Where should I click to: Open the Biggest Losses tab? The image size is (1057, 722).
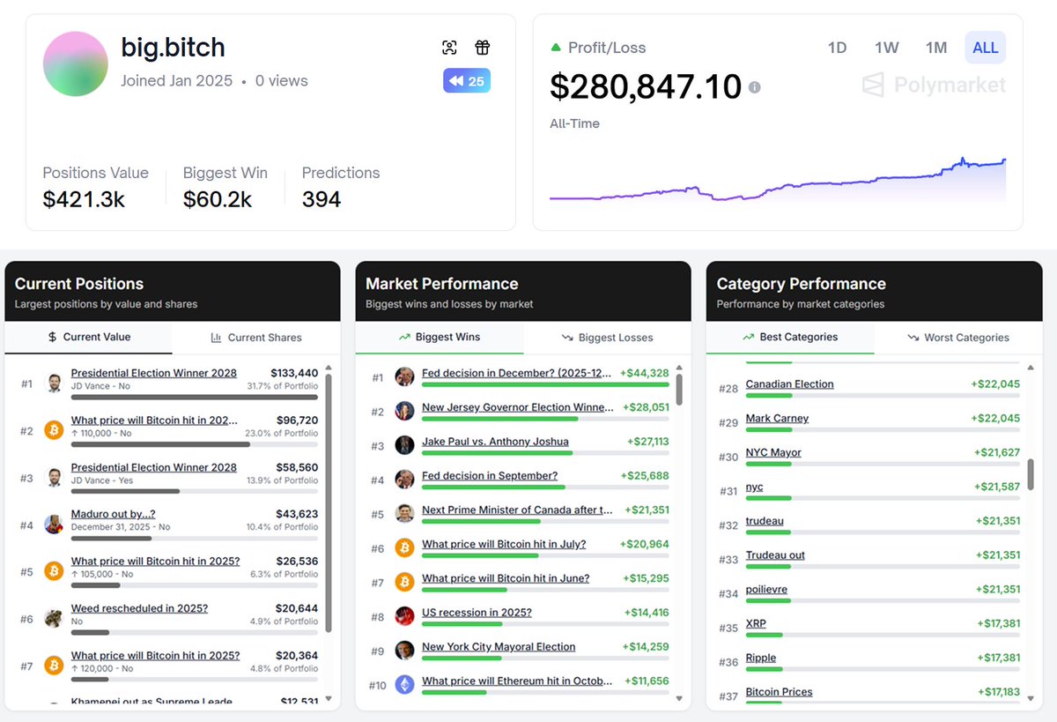pos(607,337)
